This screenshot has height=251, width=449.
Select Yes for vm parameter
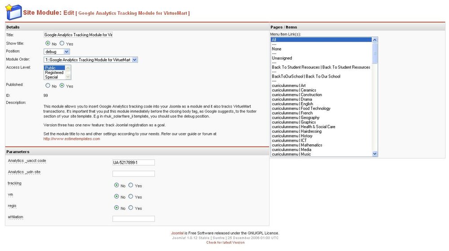[x=131, y=196]
